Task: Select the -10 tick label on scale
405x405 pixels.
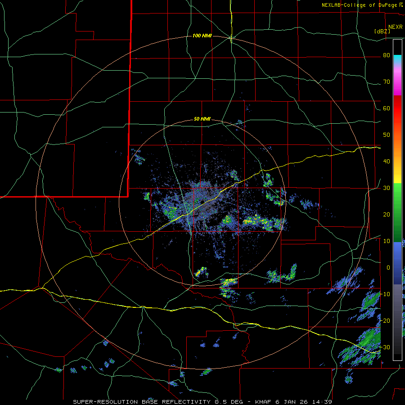Action: coord(385,294)
